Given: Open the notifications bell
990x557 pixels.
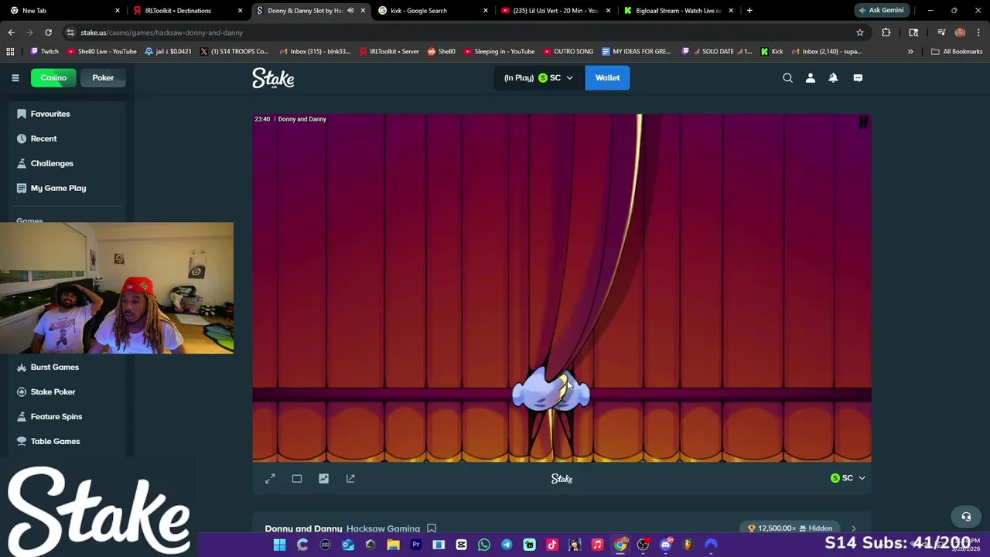Looking at the screenshot, I should (833, 77).
